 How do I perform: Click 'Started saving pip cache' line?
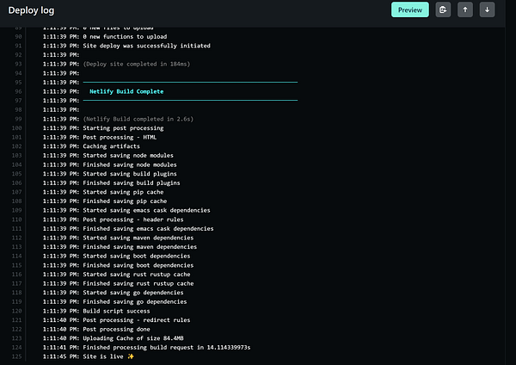(x=123, y=192)
